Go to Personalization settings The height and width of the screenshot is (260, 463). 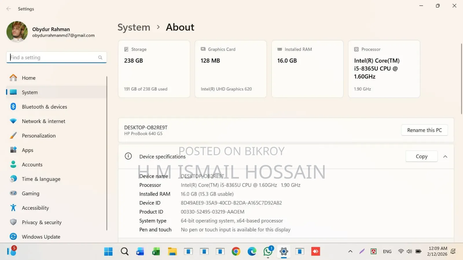pyautogui.click(x=56, y=135)
